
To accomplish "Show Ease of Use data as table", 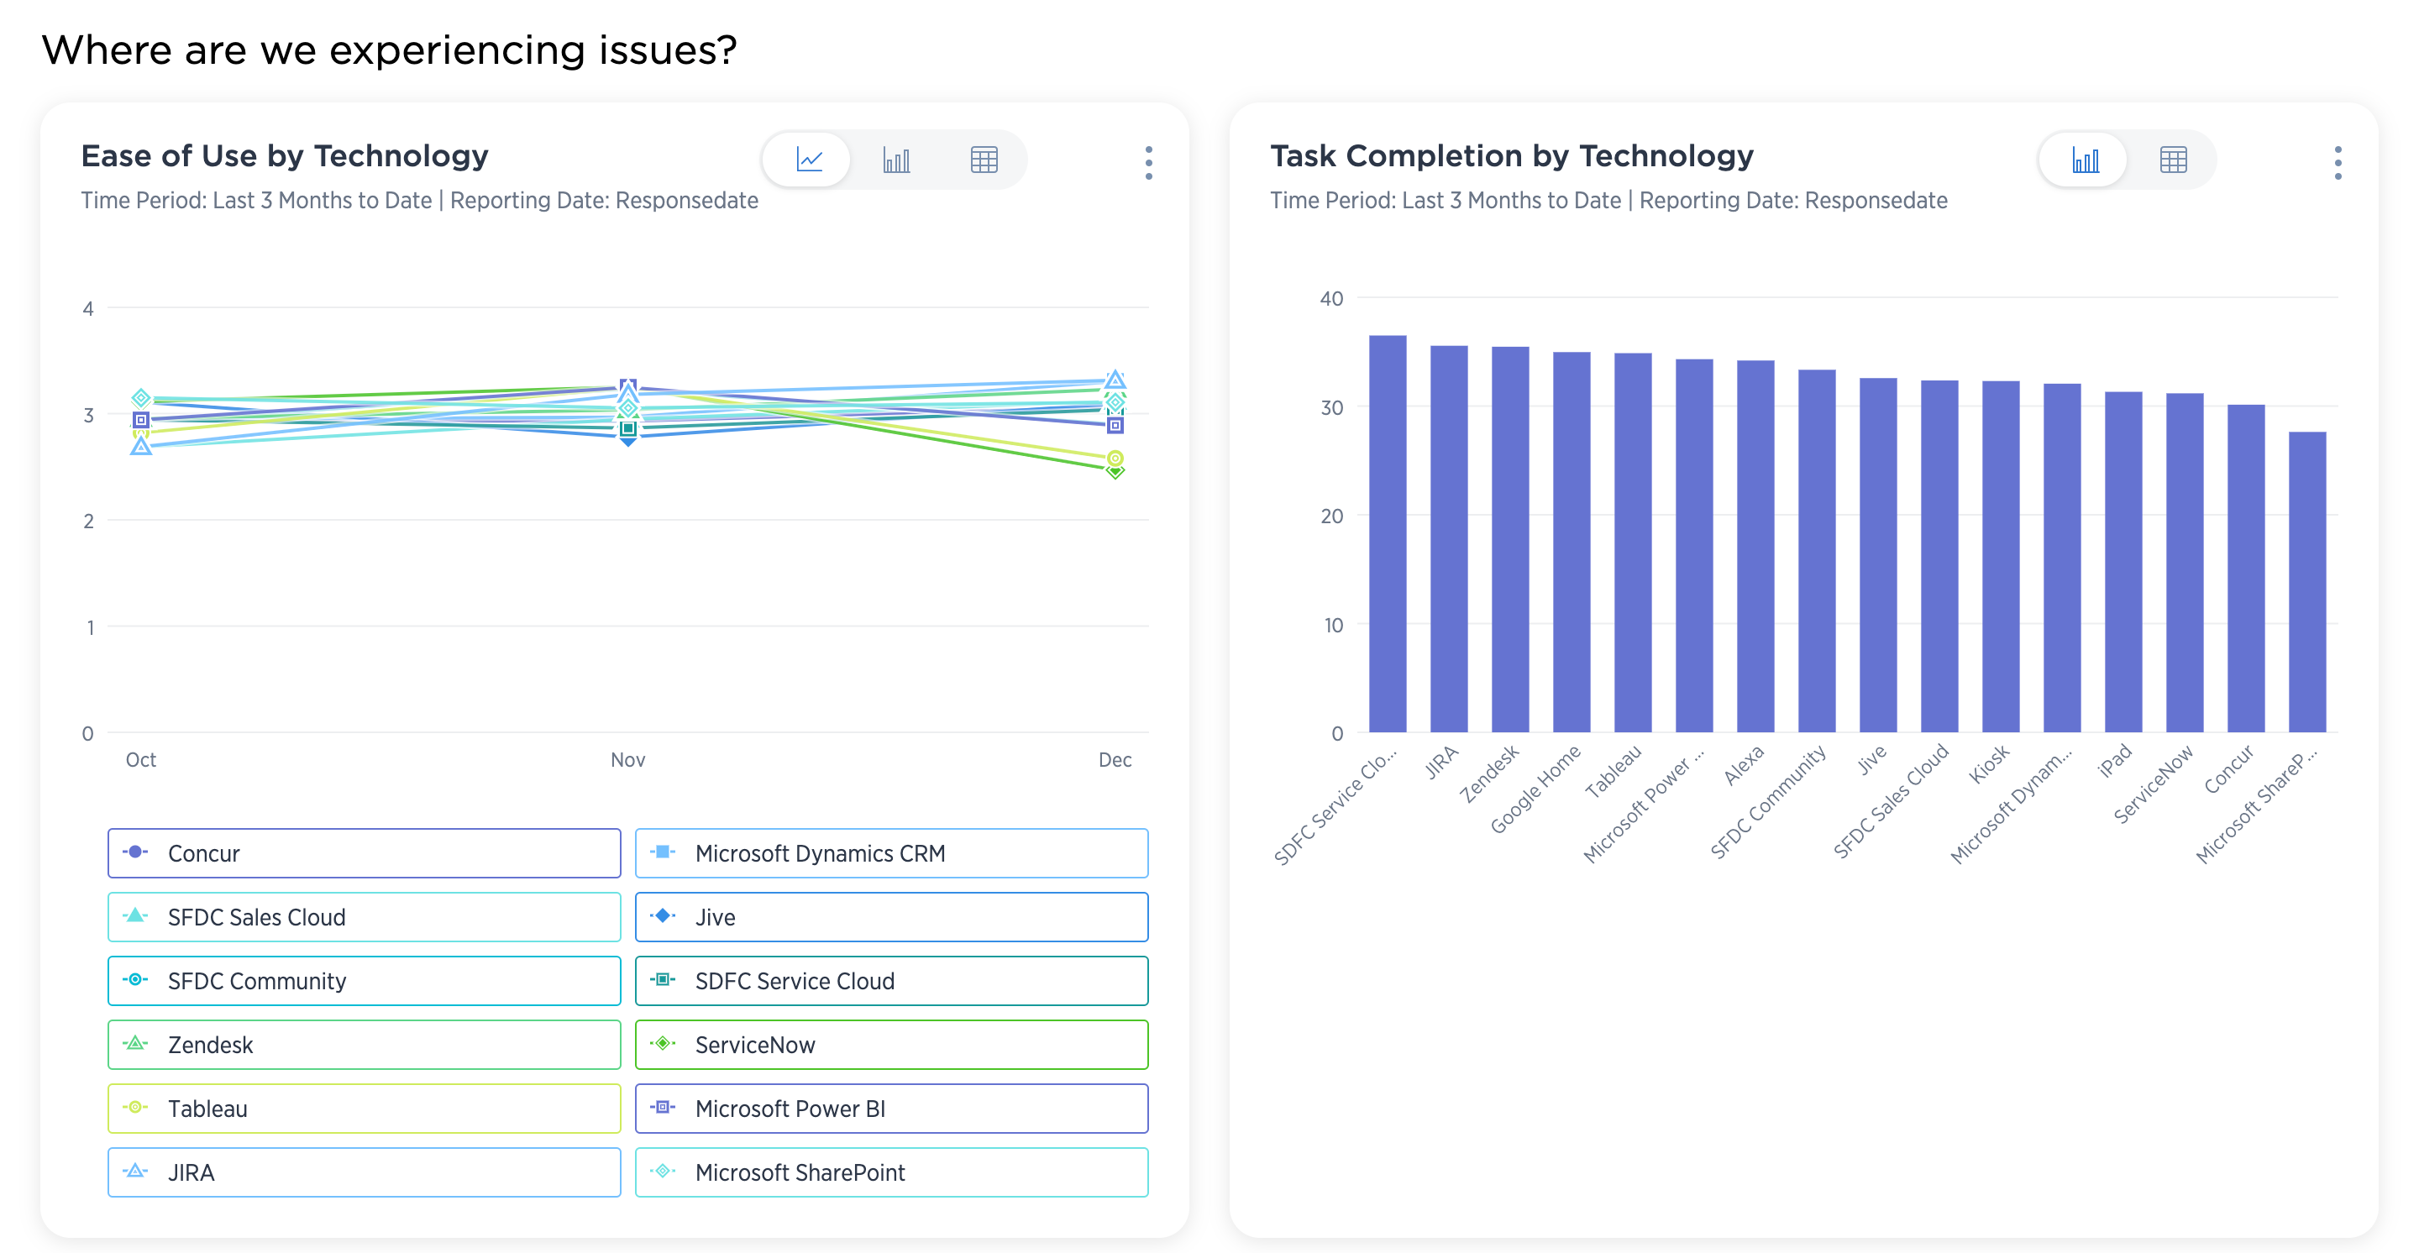I will [x=984, y=160].
